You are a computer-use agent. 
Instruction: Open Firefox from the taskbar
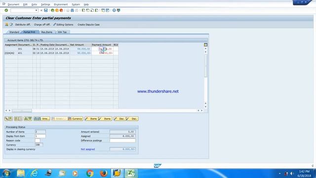[104, 173]
